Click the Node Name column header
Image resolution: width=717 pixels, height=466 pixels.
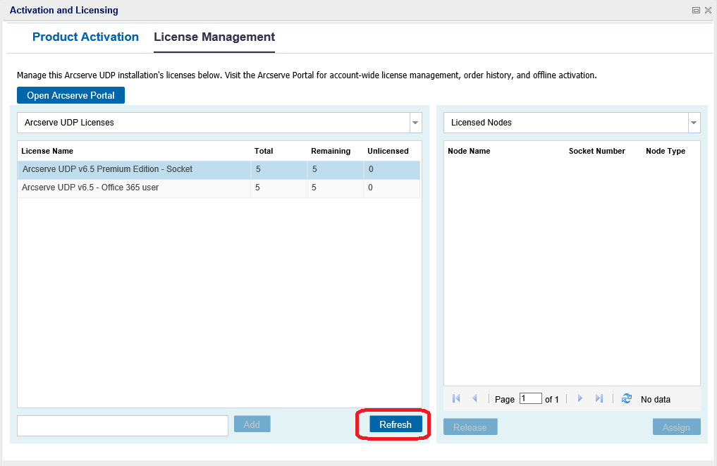tap(469, 151)
